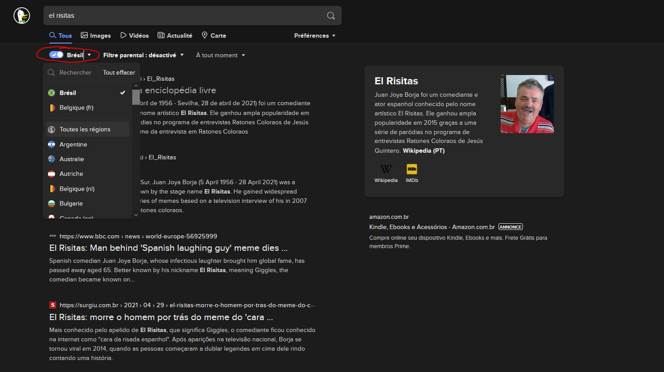Viewport: 664px width, 372px height.
Task: Select 'Toutes les régions' option
Action: tap(87, 129)
